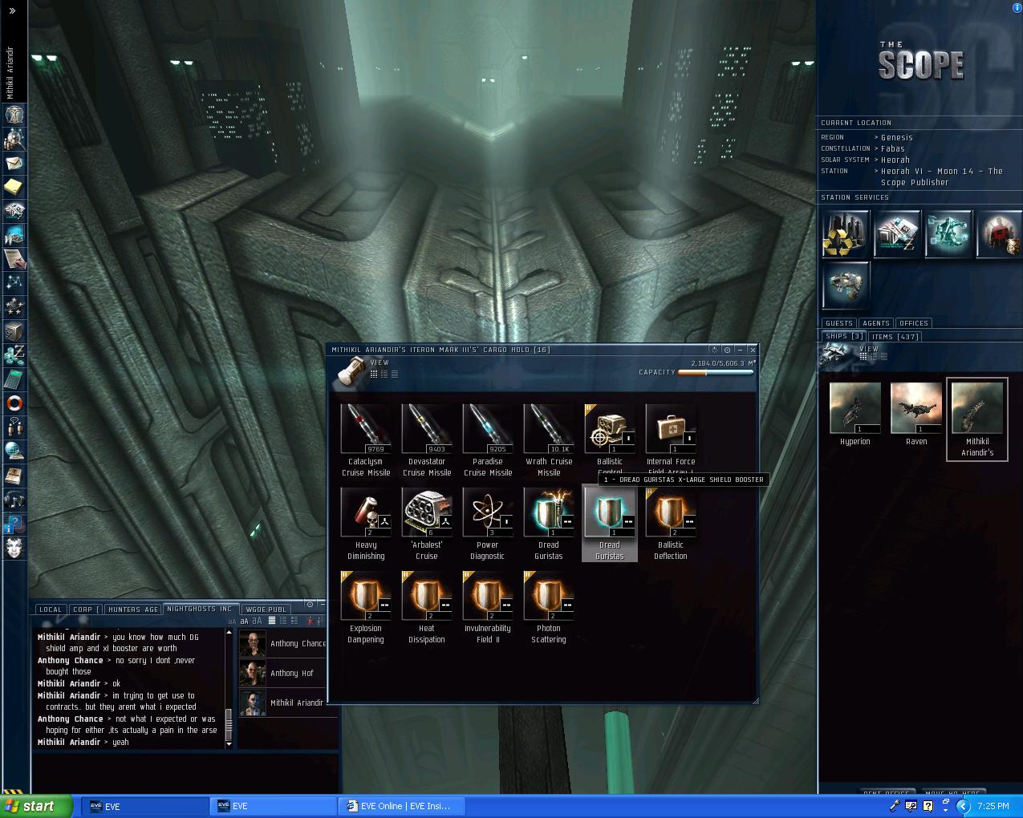Switch to the Items [437] tab
The height and width of the screenshot is (818, 1023).
tap(895, 337)
